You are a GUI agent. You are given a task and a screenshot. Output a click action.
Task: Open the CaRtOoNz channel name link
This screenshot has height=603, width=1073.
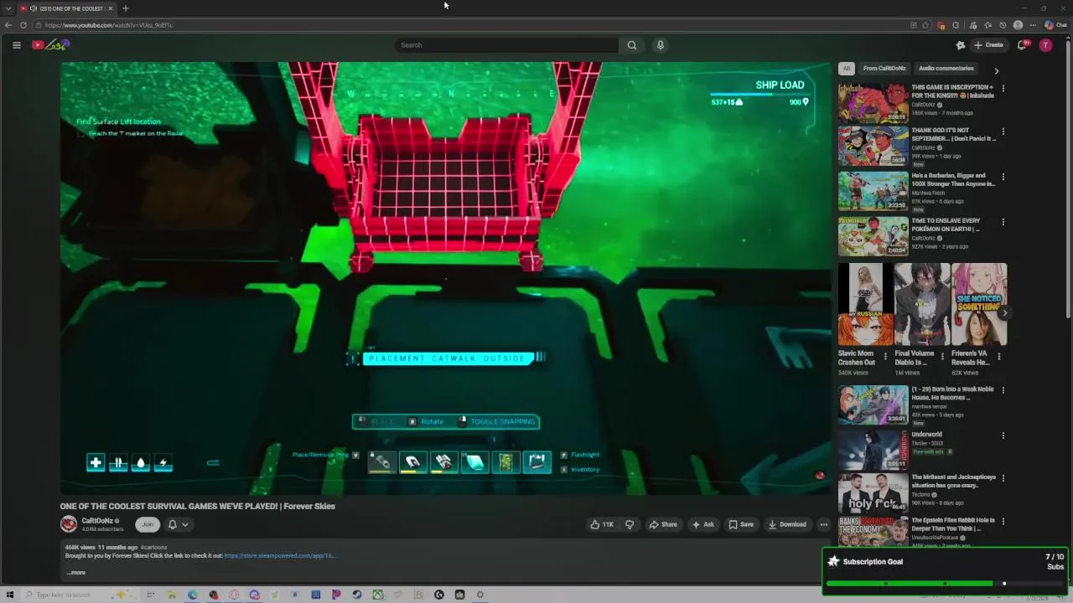pos(97,521)
